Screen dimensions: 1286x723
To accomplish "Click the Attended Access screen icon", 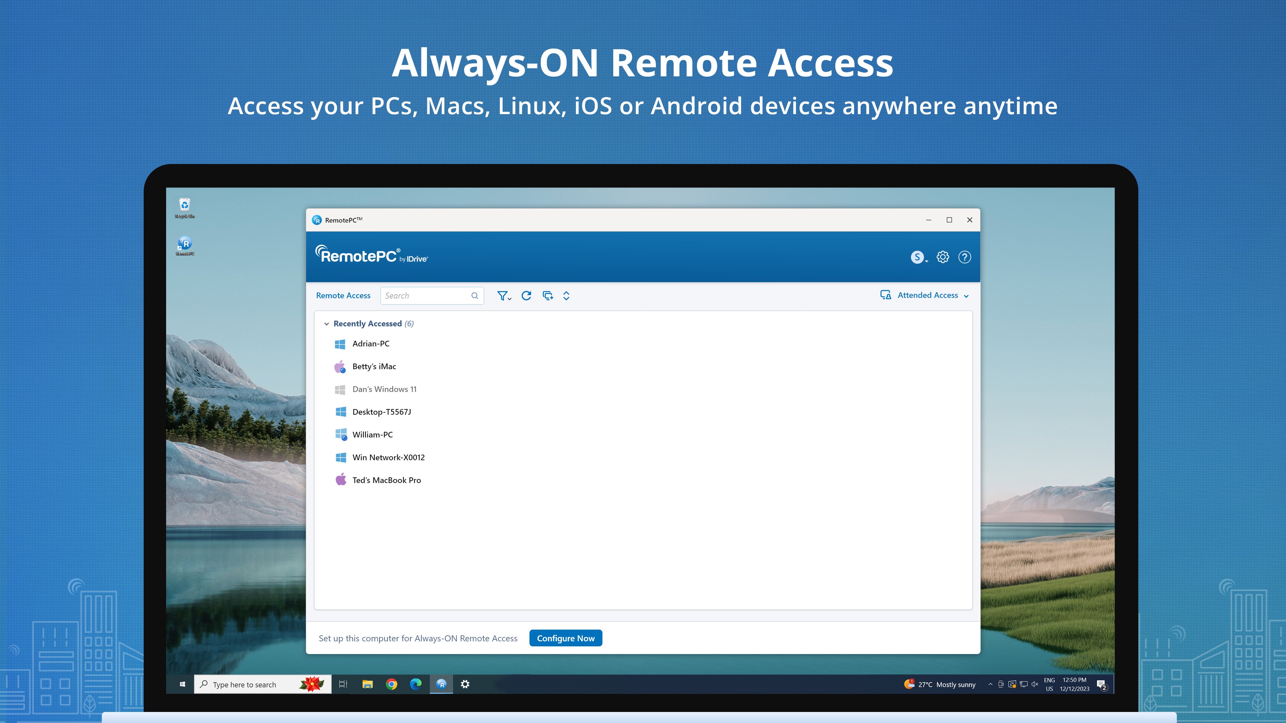I will coord(884,295).
